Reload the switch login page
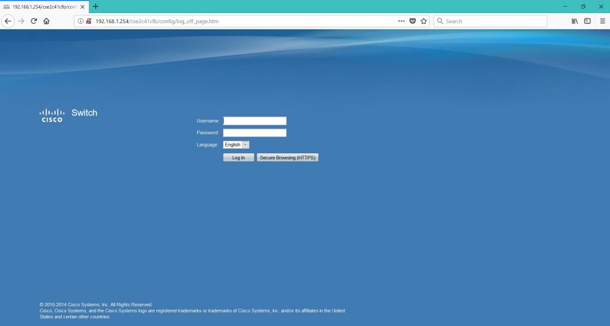 pyautogui.click(x=34, y=21)
